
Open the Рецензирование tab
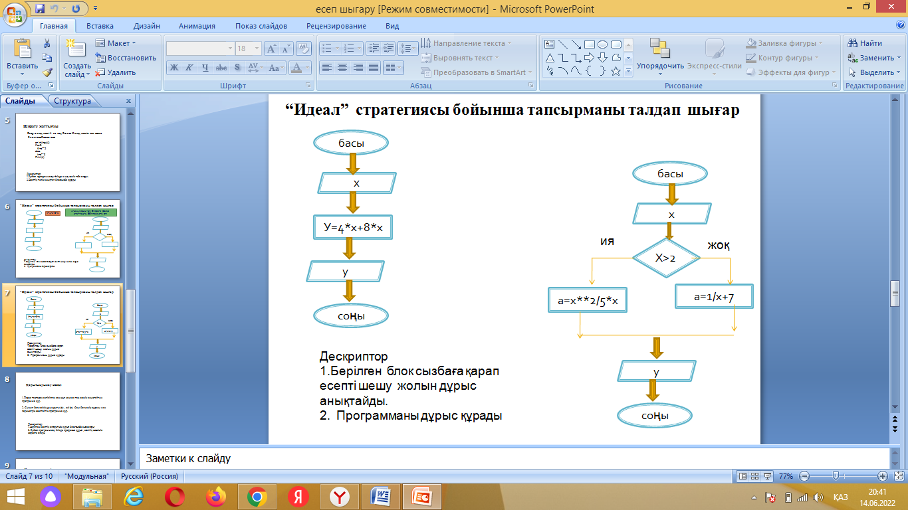click(336, 26)
